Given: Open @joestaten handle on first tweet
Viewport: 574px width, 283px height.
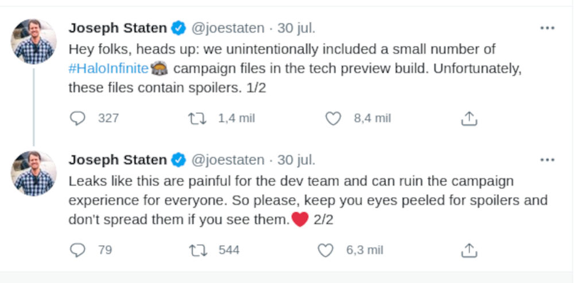Looking at the screenshot, I should pyautogui.click(x=227, y=28).
